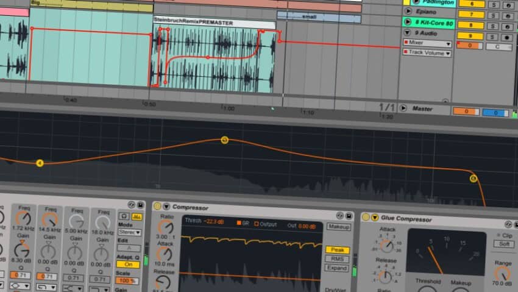Screen dimensions: 518x292
Task: Toggle the Compressor device activator
Action: 157,206
